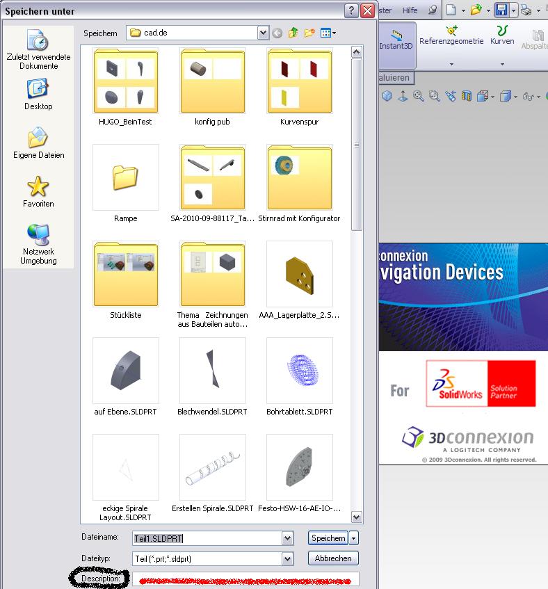Select Erstellen Spirale.SLDPRT file
548x589 pixels.
tap(212, 474)
